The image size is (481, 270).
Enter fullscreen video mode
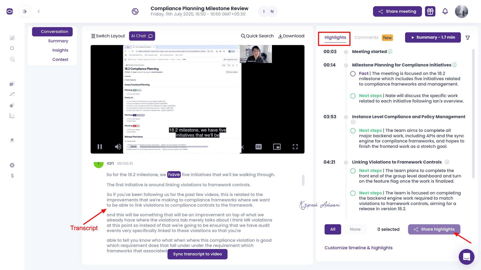click(295, 147)
